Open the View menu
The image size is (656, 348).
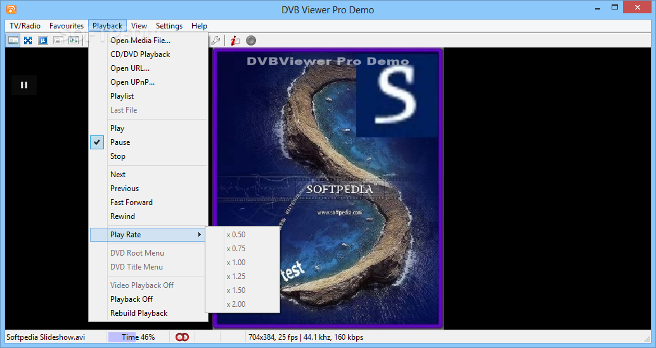[139, 26]
